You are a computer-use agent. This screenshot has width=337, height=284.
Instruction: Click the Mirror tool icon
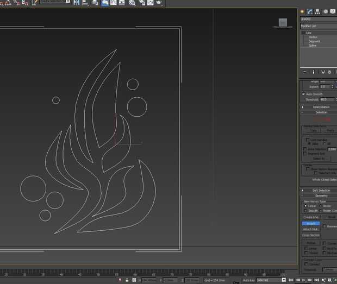coord(77,2)
